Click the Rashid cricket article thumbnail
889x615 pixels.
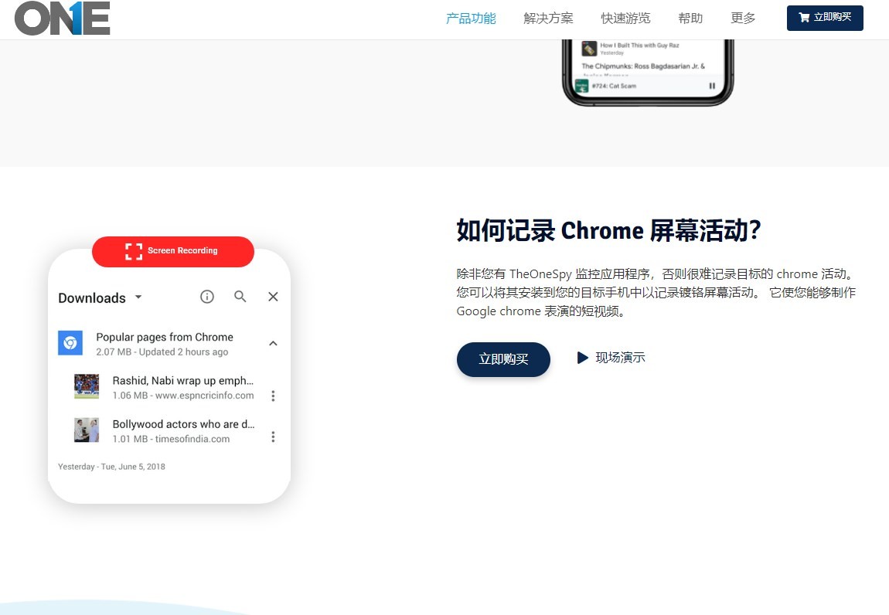[86, 387]
